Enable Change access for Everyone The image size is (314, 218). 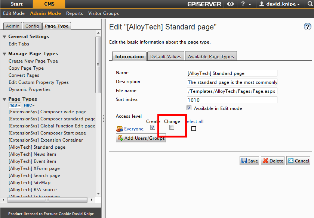point(172,127)
